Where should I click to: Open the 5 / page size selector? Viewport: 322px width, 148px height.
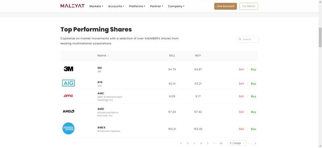pyautogui.click(x=237, y=143)
